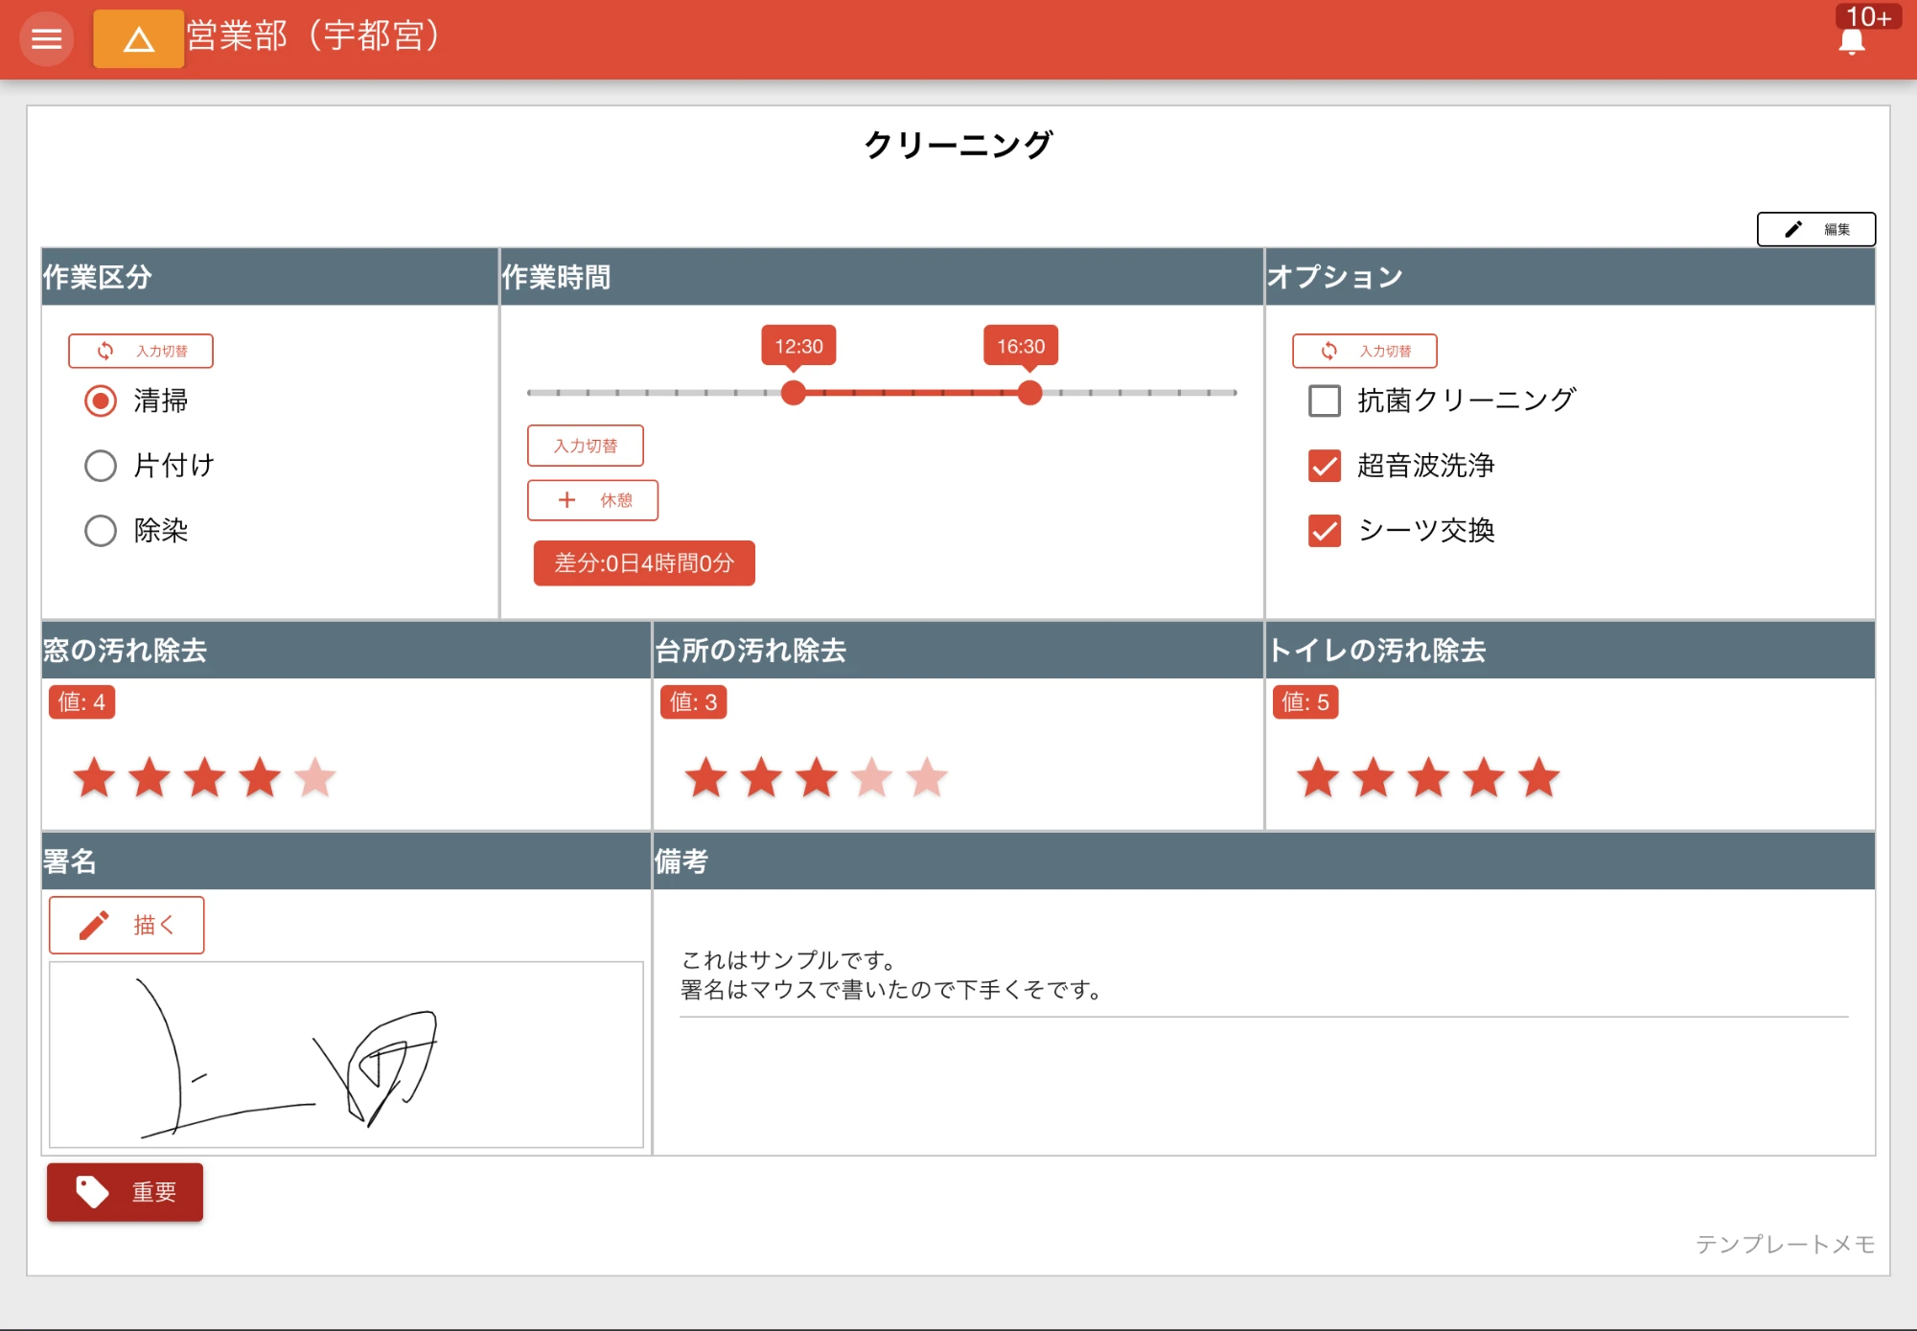Viewport: 1917px width, 1331px height.
Task: Click the 入力切替 button under 作業時間
Action: (585, 445)
